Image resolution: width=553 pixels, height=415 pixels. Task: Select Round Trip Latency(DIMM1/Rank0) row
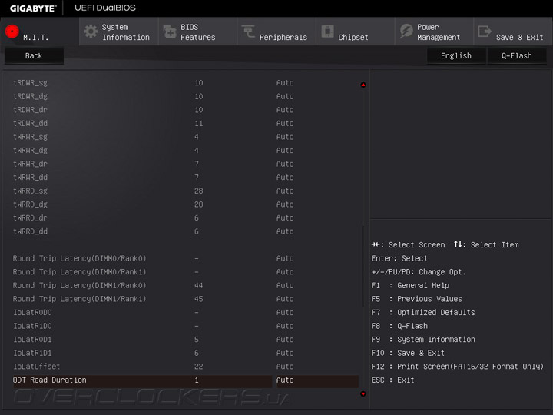click(79, 285)
